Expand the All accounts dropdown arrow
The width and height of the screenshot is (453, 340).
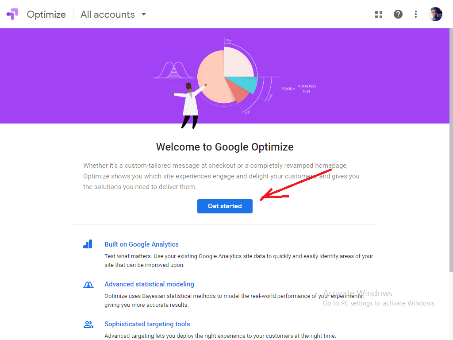[x=144, y=14]
